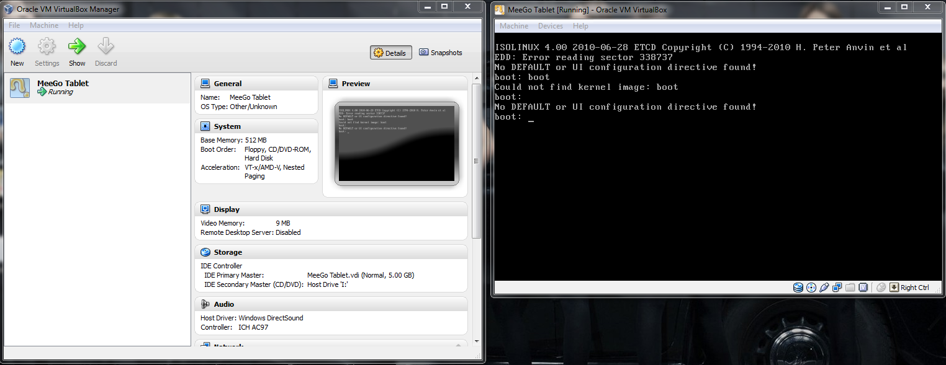
Task: Click 'MeeGo Tablet.vdi (Normal, 5.00 GB)' text
Action: point(361,275)
